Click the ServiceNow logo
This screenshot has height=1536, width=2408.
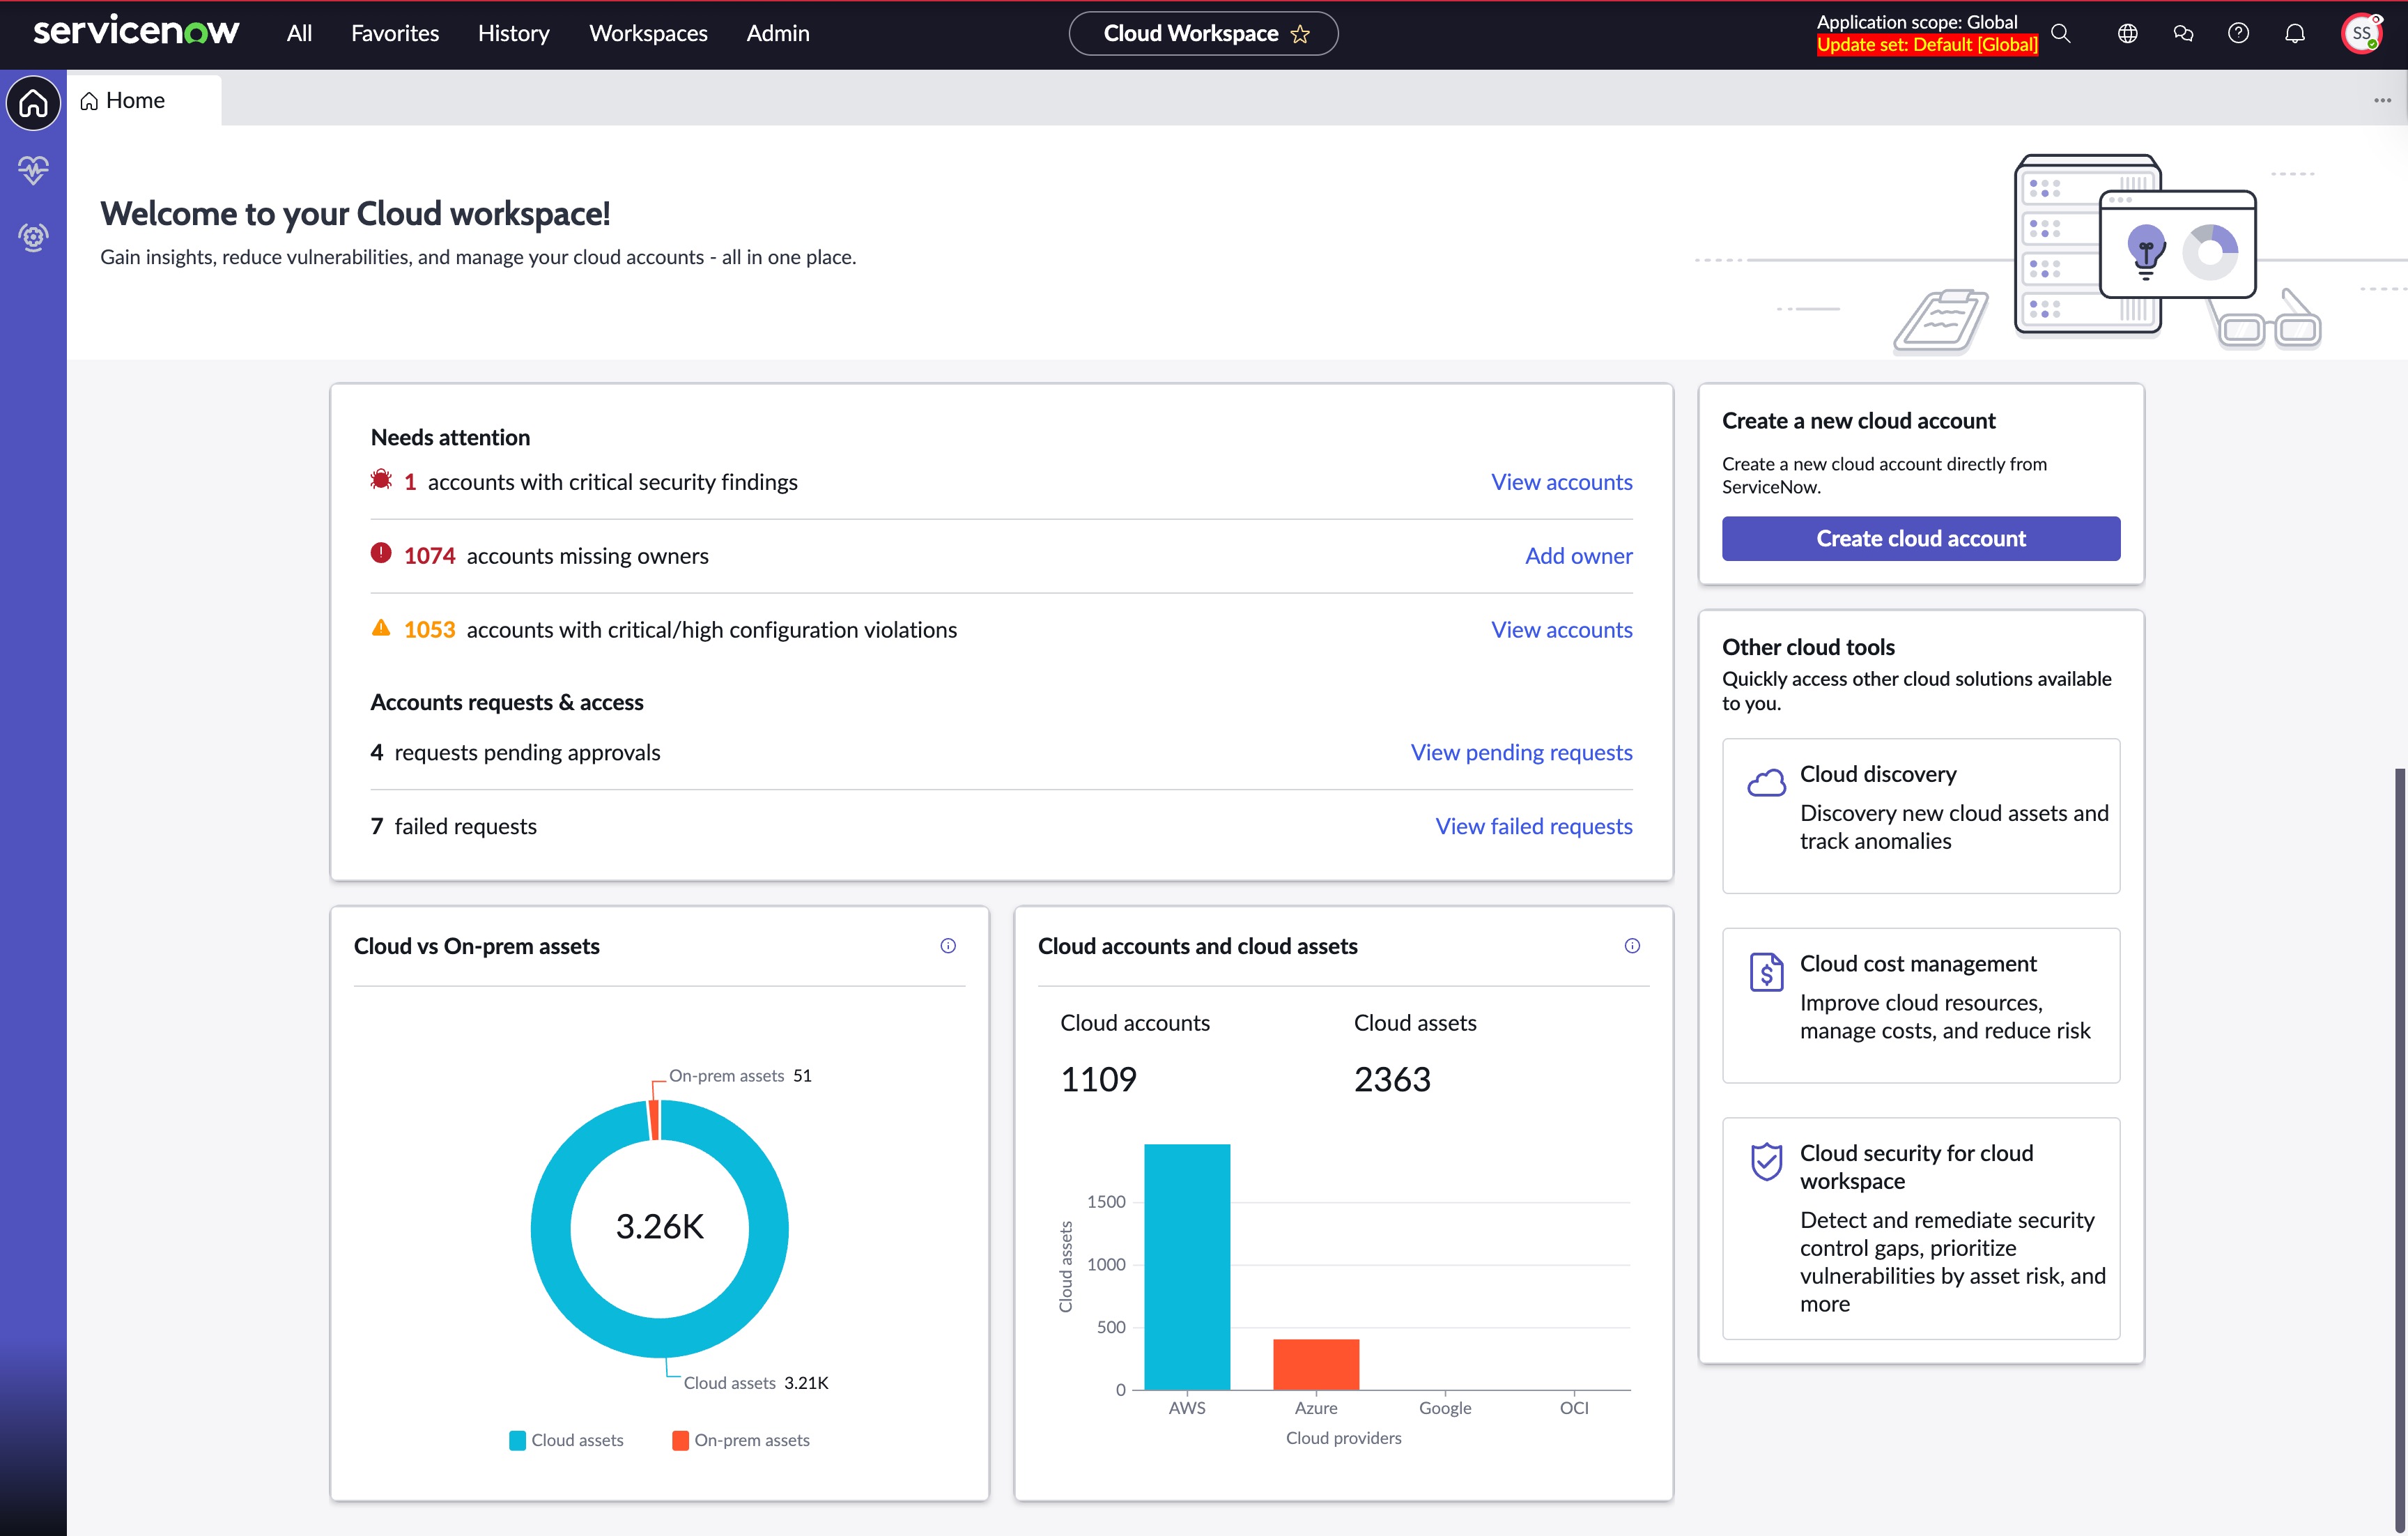(136, 32)
